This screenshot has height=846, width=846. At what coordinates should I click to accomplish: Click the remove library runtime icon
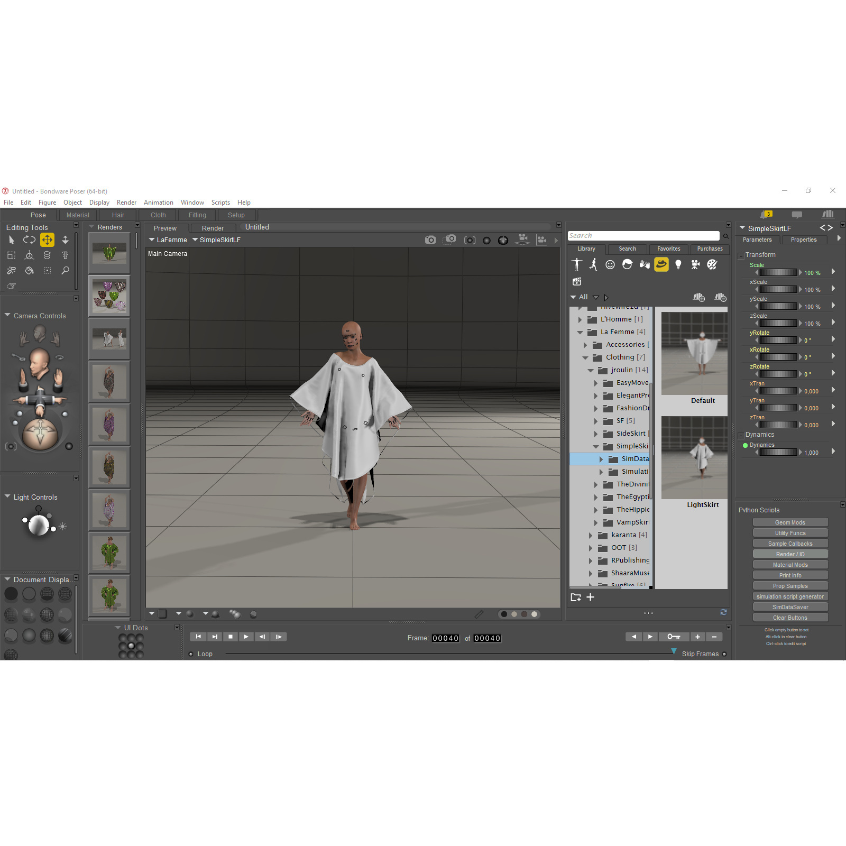coord(721,298)
